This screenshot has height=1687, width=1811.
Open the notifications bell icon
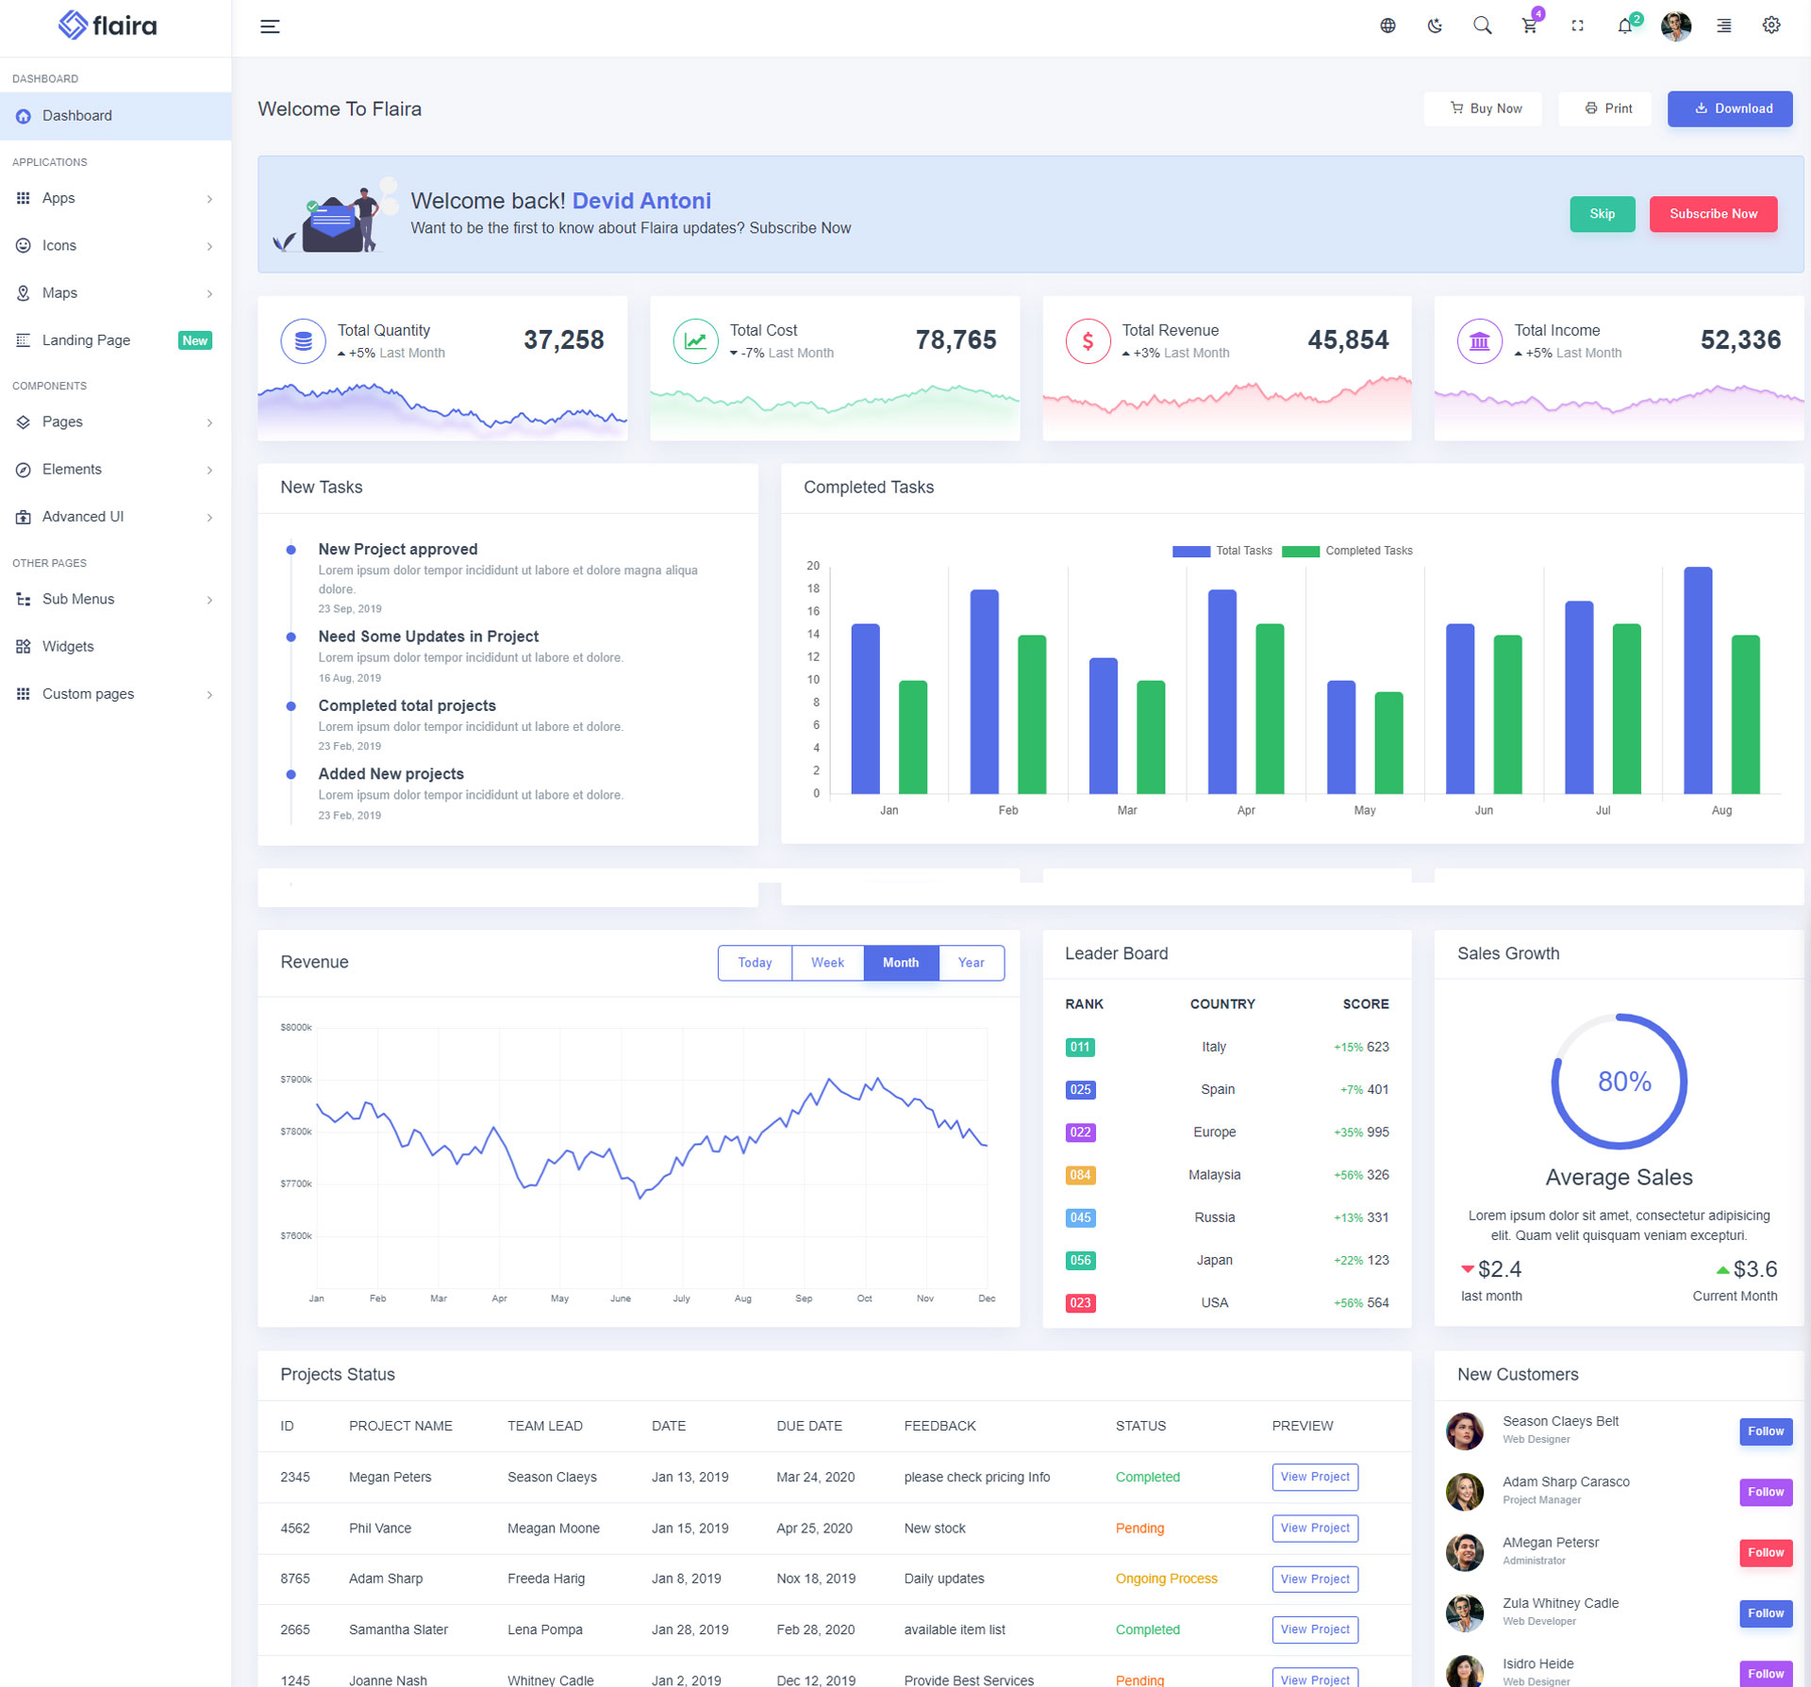point(1624,26)
